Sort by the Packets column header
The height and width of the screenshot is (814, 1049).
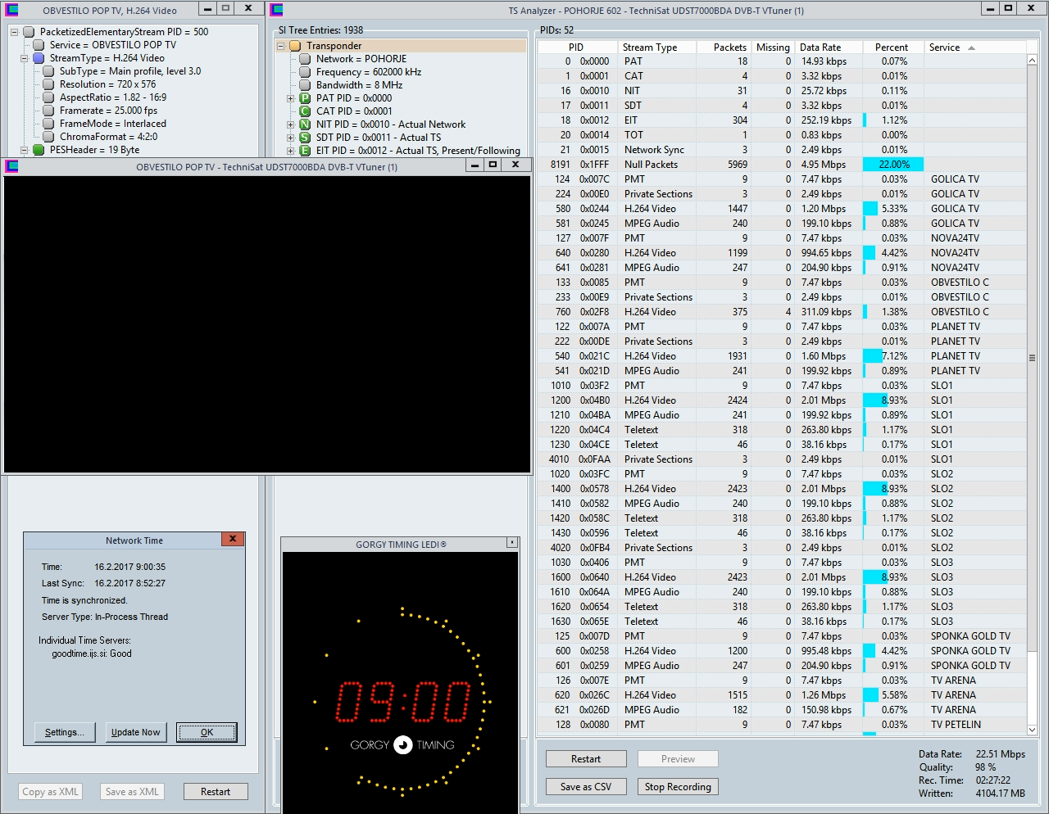click(724, 47)
